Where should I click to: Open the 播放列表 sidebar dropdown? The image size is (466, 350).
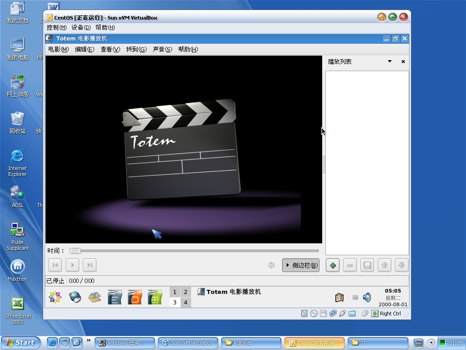[x=390, y=62]
